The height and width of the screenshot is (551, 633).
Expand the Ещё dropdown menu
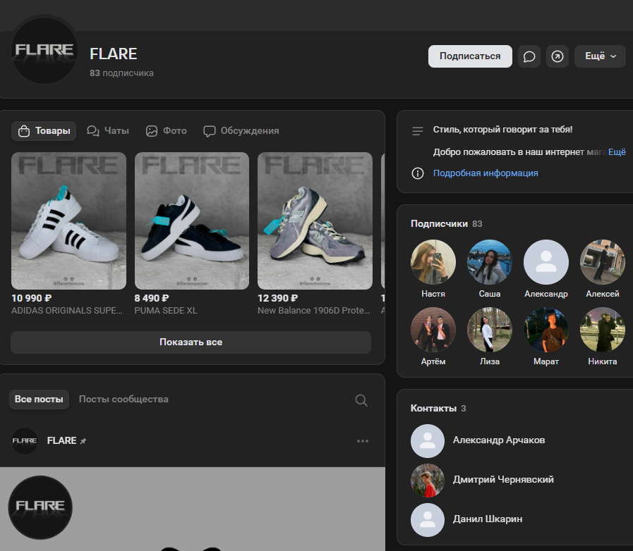(x=600, y=56)
